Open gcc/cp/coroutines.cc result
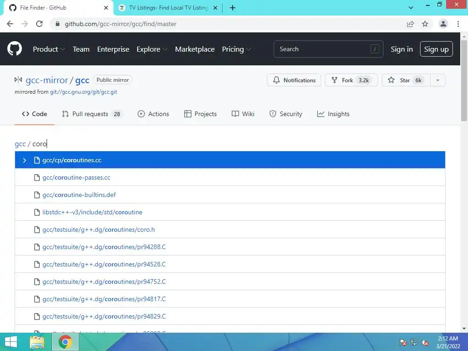The image size is (468, 351). click(72, 160)
